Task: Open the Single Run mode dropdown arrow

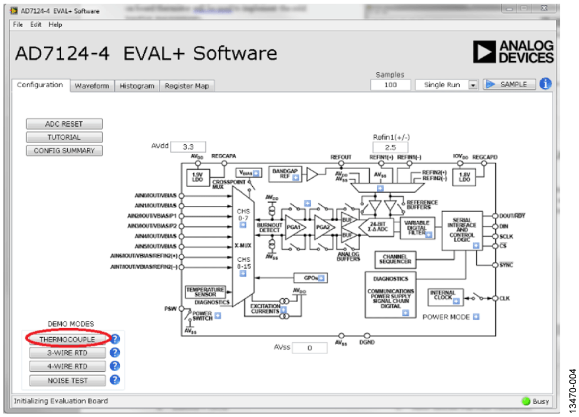Action: [x=473, y=85]
